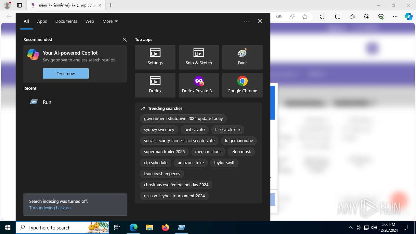Click the taskbar clock and date
Image resolution: width=416 pixels, height=234 pixels.
(x=388, y=227)
